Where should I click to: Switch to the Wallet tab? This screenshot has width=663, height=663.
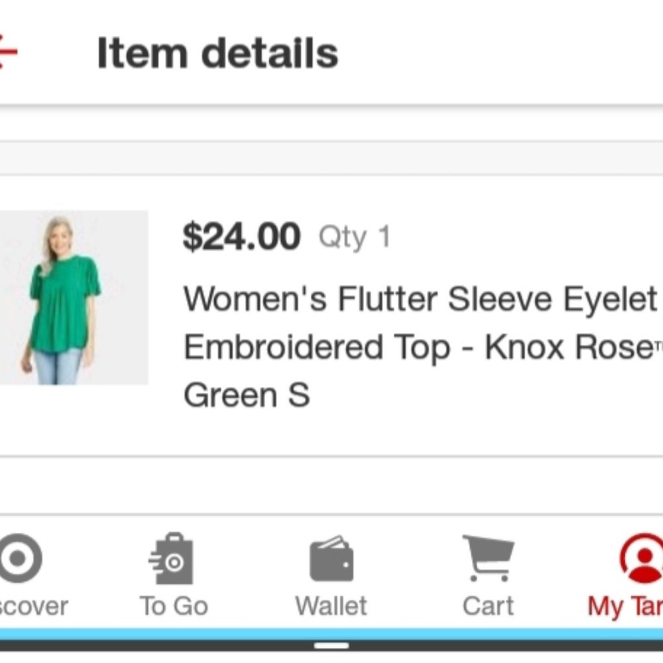tap(331, 577)
